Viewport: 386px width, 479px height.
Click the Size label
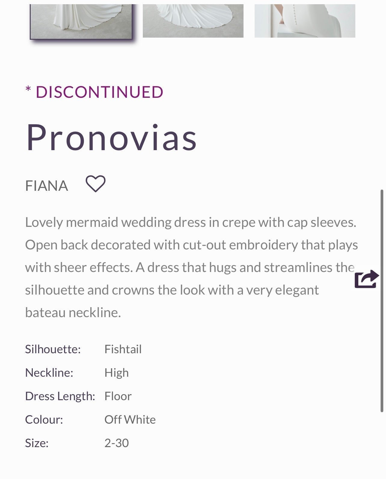tap(37, 443)
